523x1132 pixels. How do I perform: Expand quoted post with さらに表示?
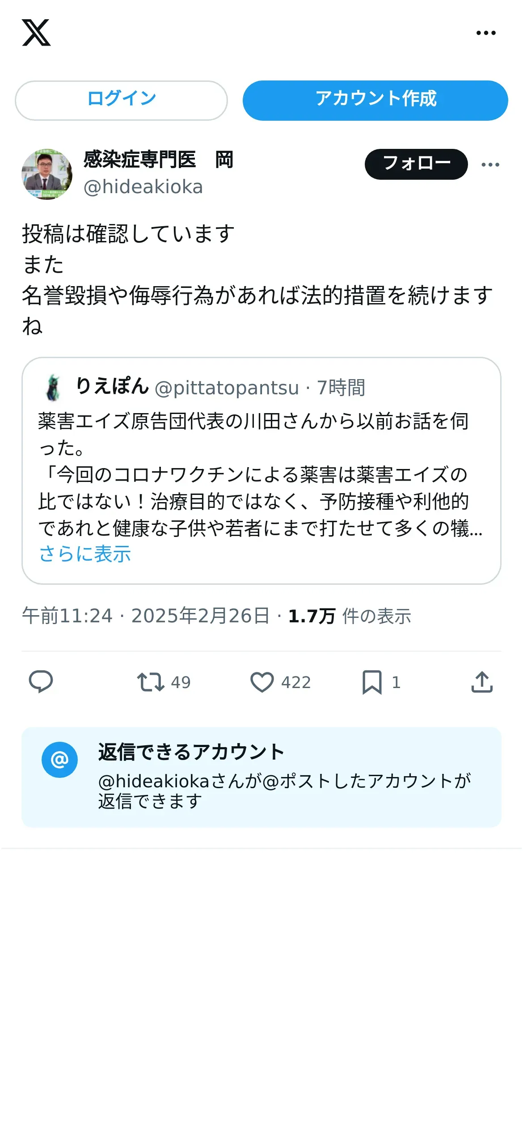pos(85,554)
